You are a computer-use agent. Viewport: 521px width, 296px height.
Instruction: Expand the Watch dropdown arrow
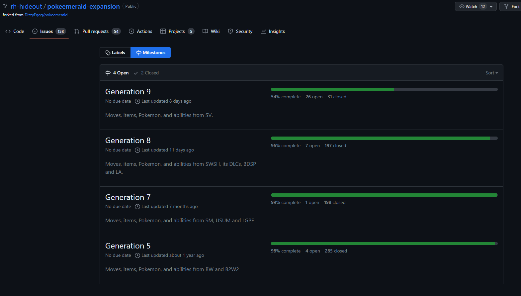pos(491,7)
